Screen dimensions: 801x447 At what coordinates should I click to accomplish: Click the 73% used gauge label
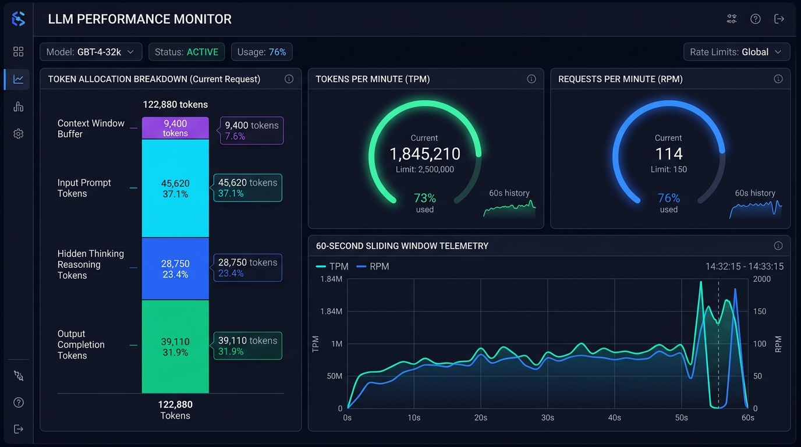[425, 203]
